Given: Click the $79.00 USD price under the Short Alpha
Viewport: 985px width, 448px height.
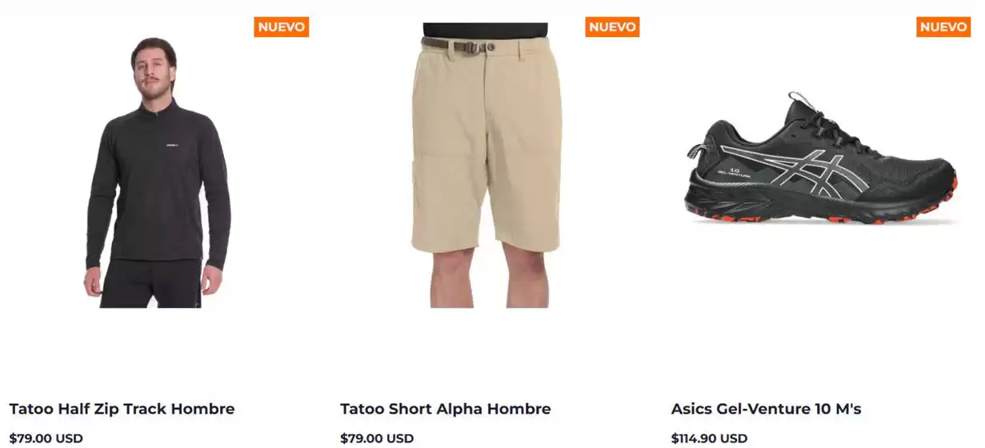Looking at the screenshot, I should click(377, 438).
